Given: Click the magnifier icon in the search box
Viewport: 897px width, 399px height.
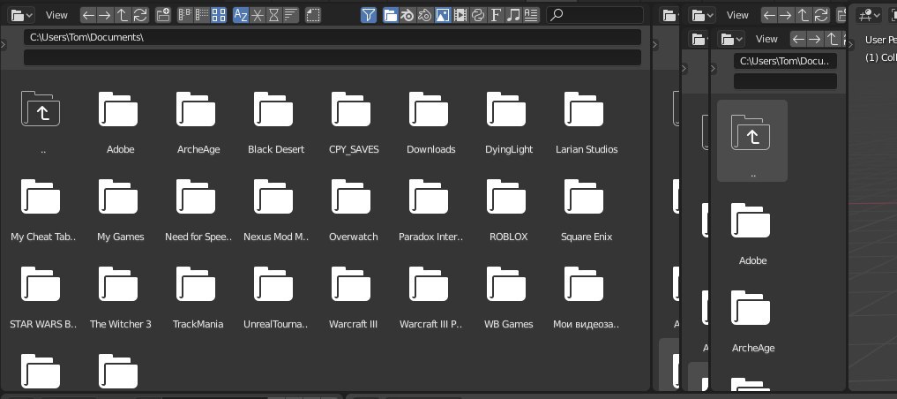Looking at the screenshot, I should point(556,16).
